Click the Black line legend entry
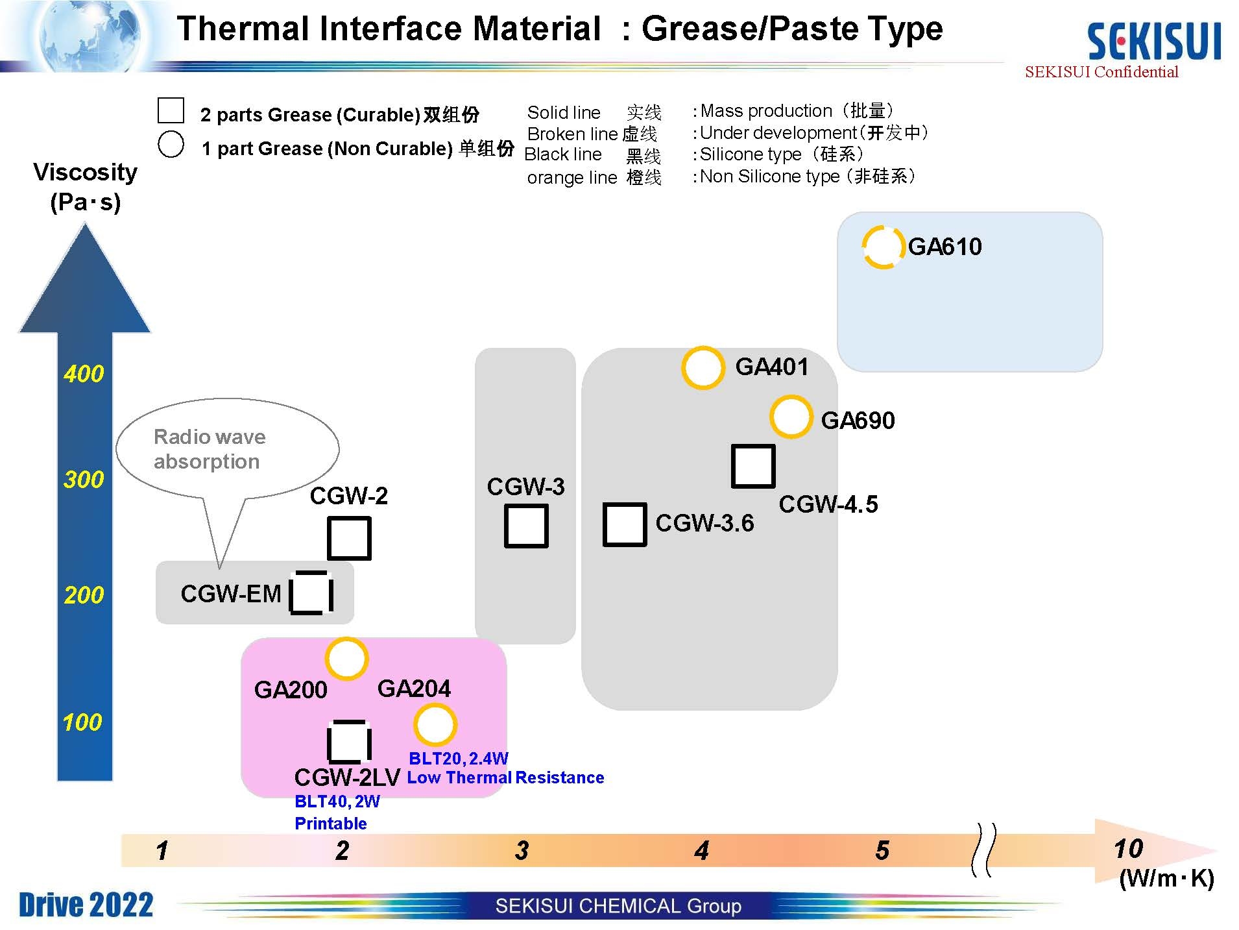Screen dimensions: 1239x930 pos(592,155)
